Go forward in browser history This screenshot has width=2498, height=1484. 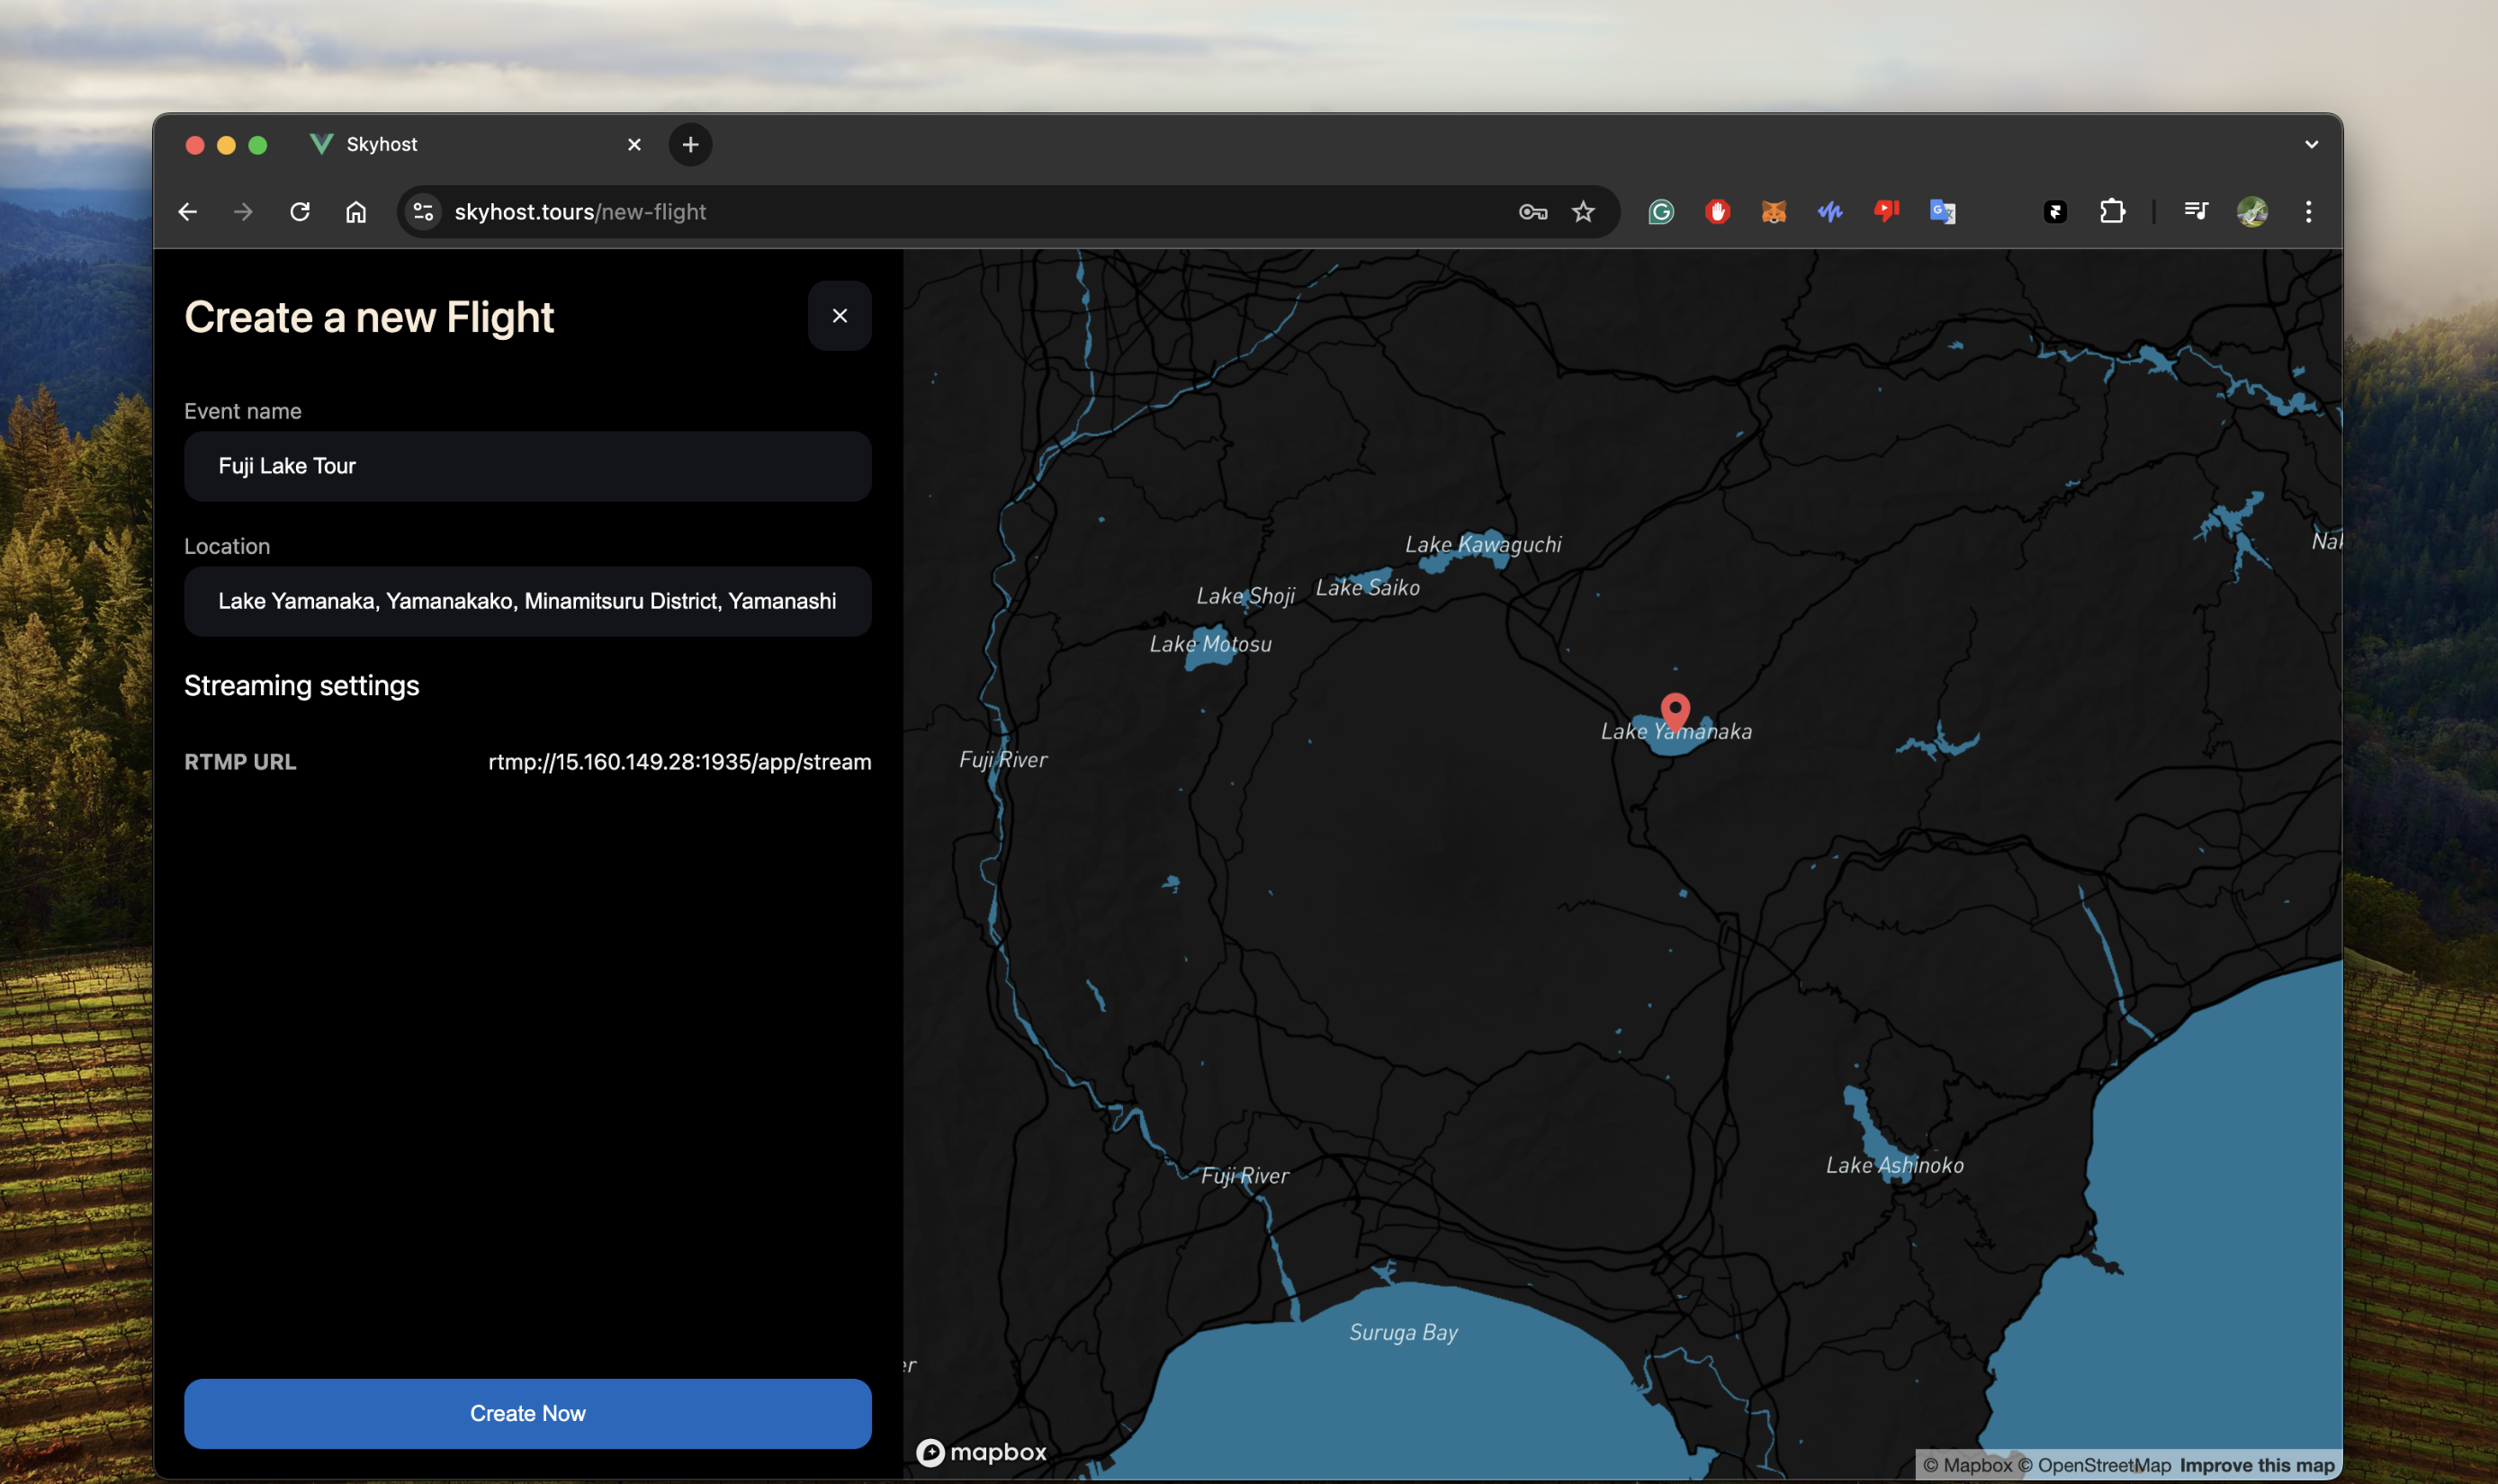point(243,212)
